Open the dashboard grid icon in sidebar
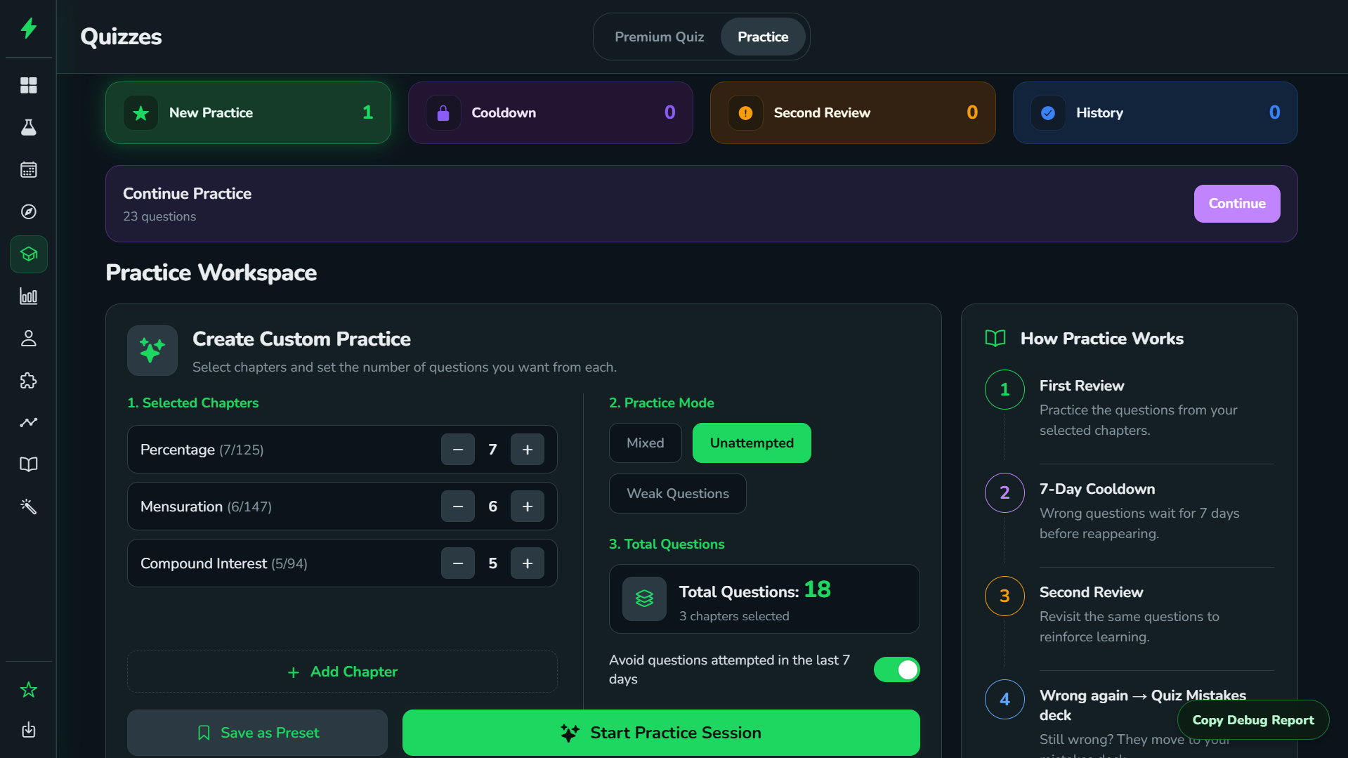The image size is (1348, 758). coord(29,85)
